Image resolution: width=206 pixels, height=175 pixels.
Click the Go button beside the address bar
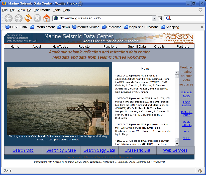[x=160, y=18]
